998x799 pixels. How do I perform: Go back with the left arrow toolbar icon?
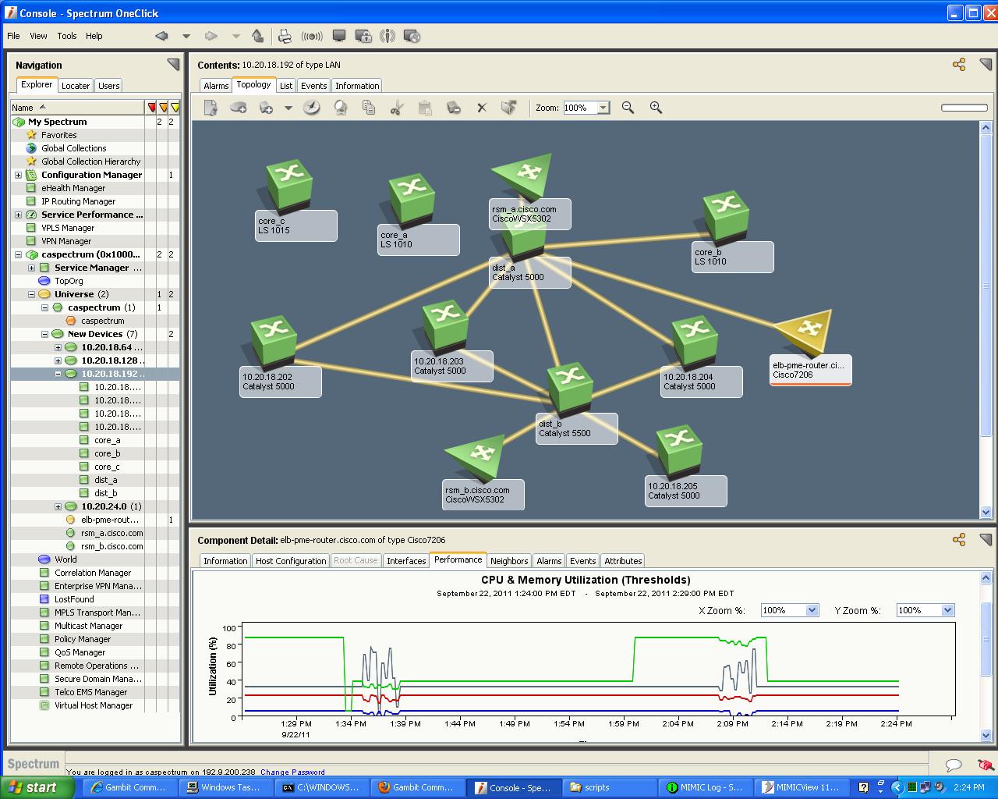[x=161, y=36]
